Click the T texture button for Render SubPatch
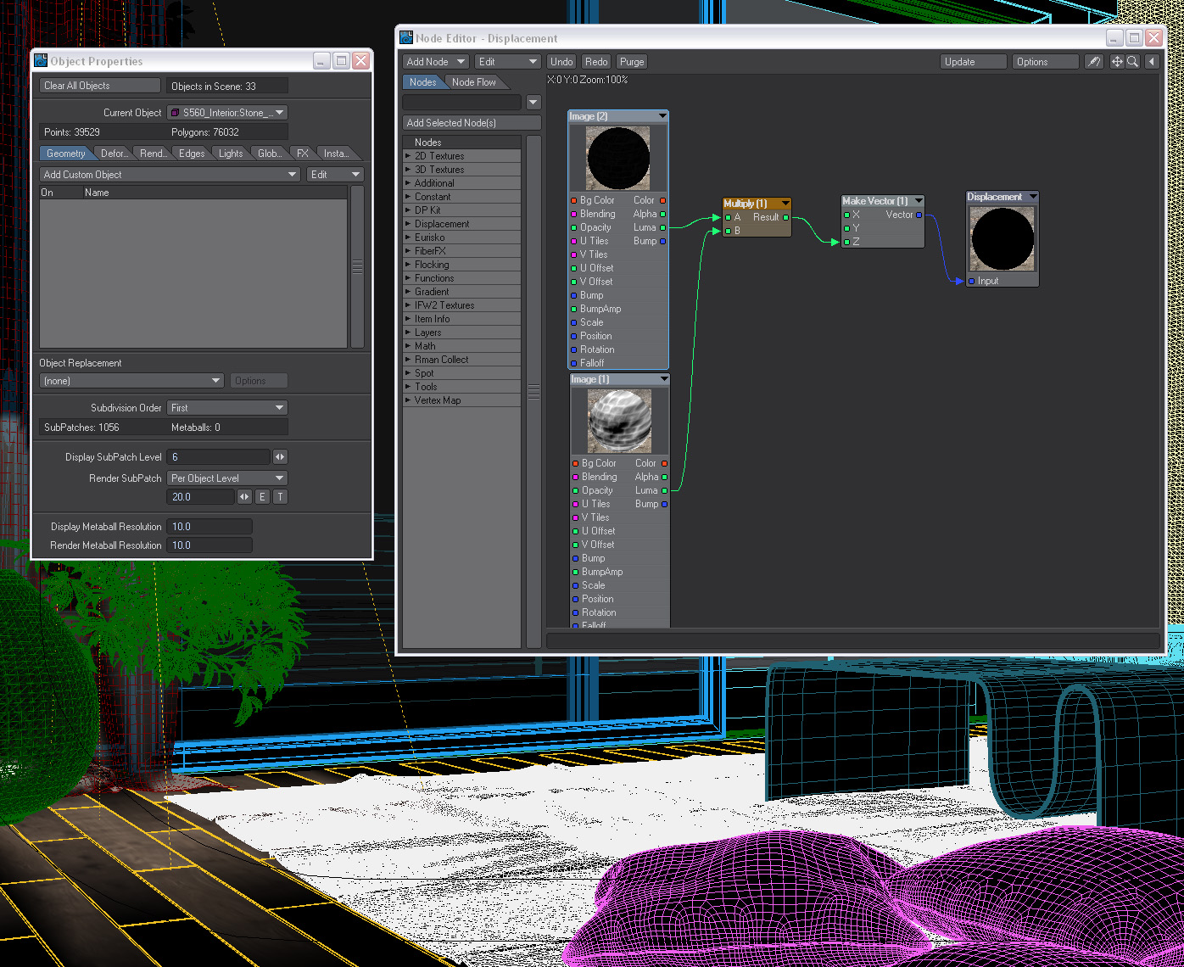This screenshot has height=967, width=1184. coord(280,497)
